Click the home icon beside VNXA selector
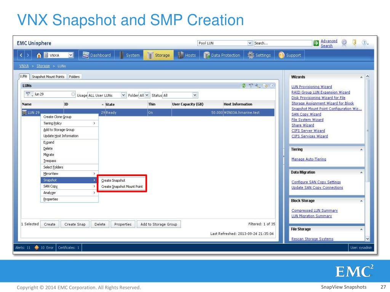The height and width of the screenshot is (292, 390). click(x=39, y=56)
